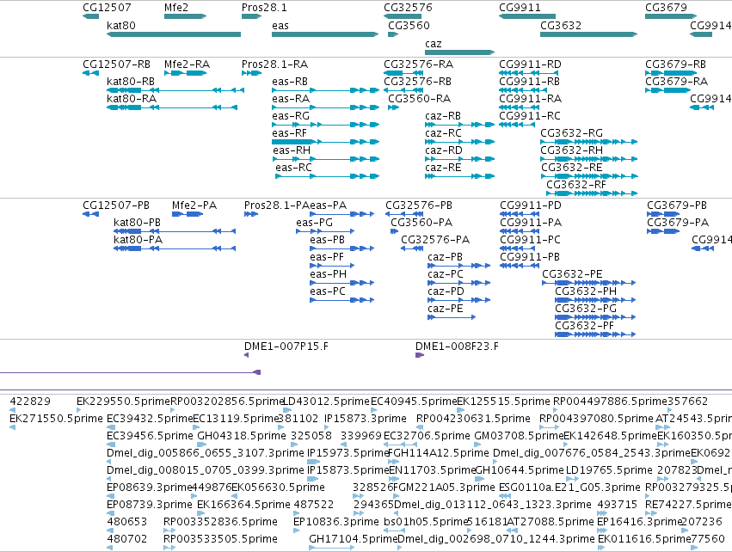Click protein label CG12507-PB

116,205
